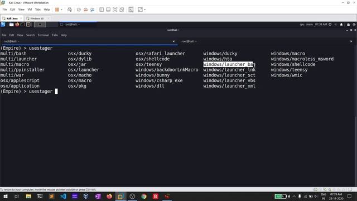Open the power options dropdown beside pause

pyautogui.click(x=61, y=9)
